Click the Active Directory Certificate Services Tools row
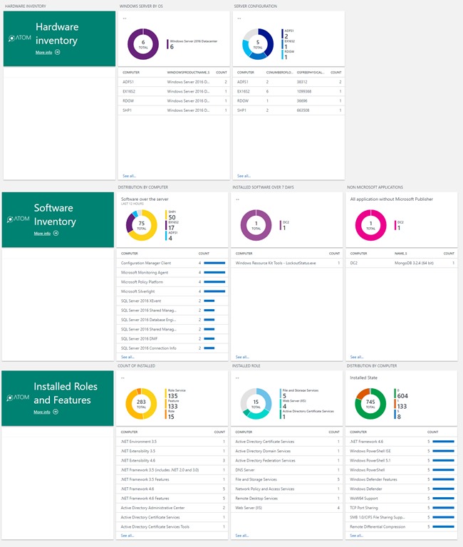The image size is (463, 547). point(172,526)
